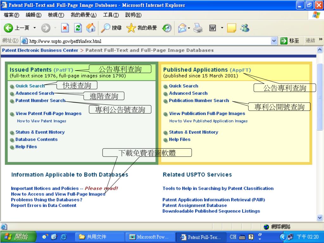Open the 工具(T) Tools menu
Viewport: 324px width, 243px height.
(111, 15)
